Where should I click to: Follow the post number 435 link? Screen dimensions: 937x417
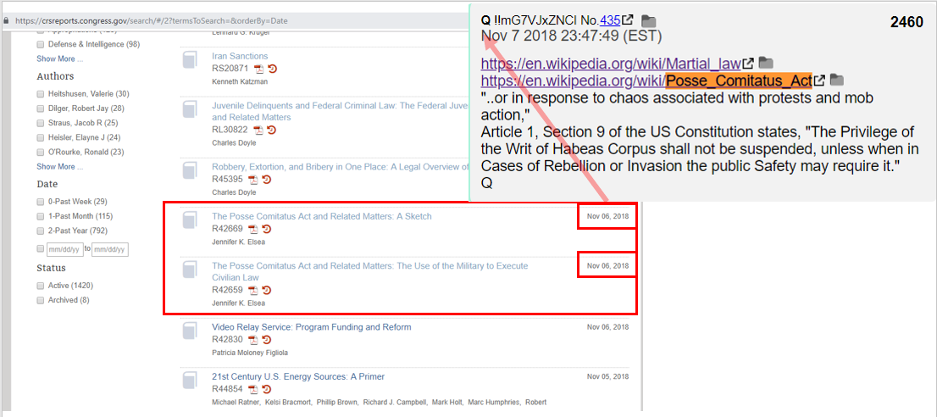(610, 20)
